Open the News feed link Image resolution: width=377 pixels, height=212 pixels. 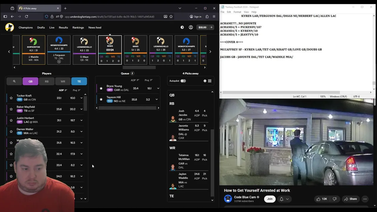click(x=95, y=27)
